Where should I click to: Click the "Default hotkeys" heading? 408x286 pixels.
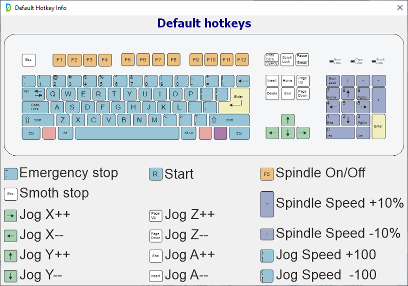coord(204,23)
